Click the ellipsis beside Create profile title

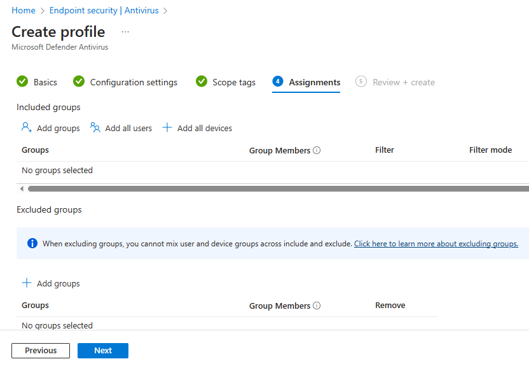(125, 32)
